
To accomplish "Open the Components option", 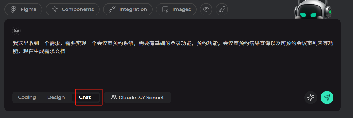I will [x=73, y=9].
